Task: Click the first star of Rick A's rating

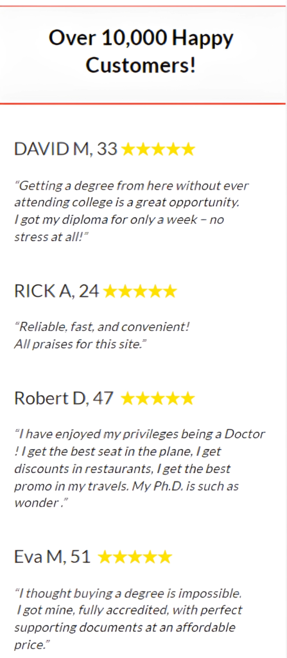Action: pyautogui.click(x=110, y=291)
